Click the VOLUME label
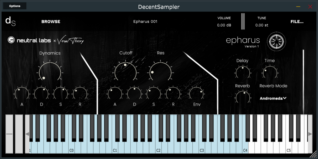Viewport: 318px width, 159px height. click(x=224, y=18)
